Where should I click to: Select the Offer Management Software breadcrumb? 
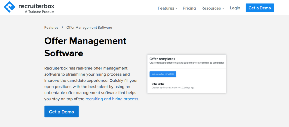(89, 28)
